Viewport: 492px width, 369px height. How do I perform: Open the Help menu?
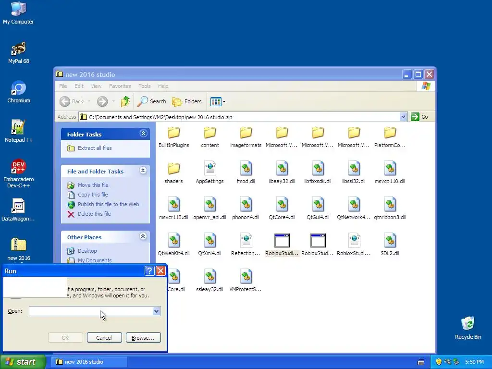click(163, 86)
